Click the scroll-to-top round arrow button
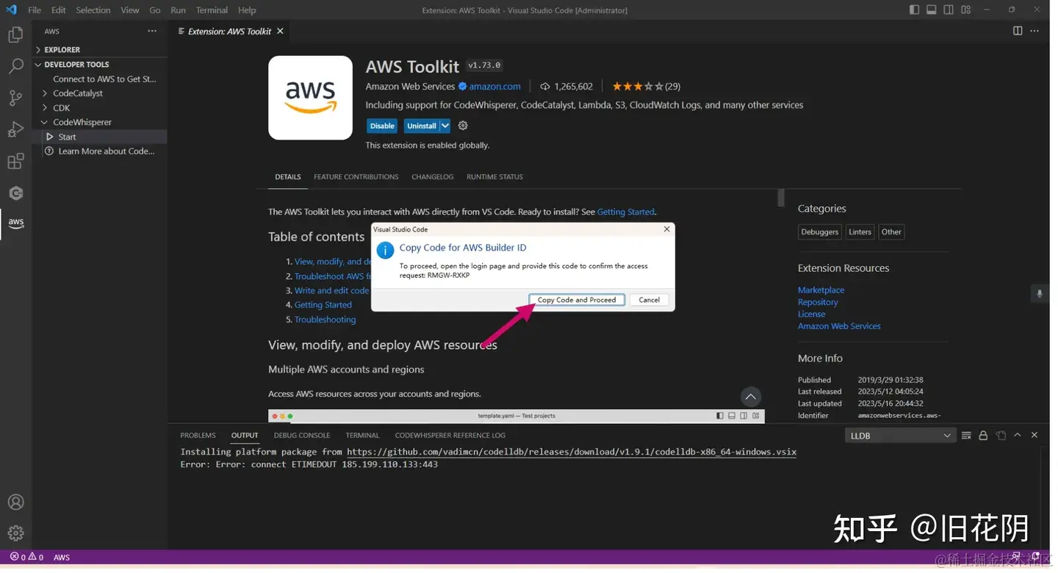The width and height of the screenshot is (1058, 573). pyautogui.click(x=750, y=397)
